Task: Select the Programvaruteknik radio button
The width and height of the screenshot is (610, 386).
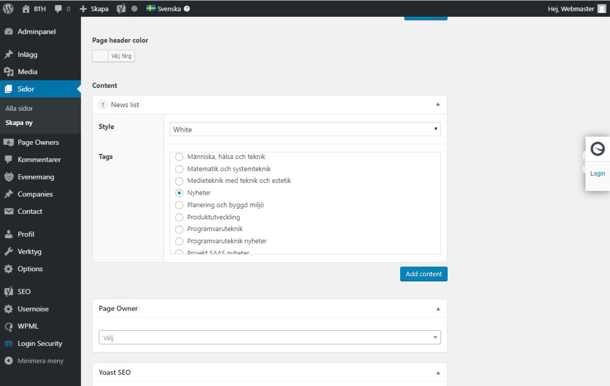Action: pyautogui.click(x=179, y=229)
